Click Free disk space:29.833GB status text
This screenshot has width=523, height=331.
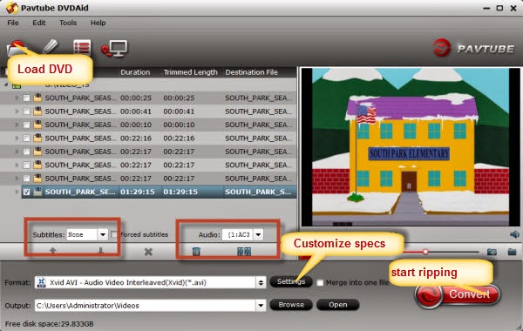click(x=50, y=324)
